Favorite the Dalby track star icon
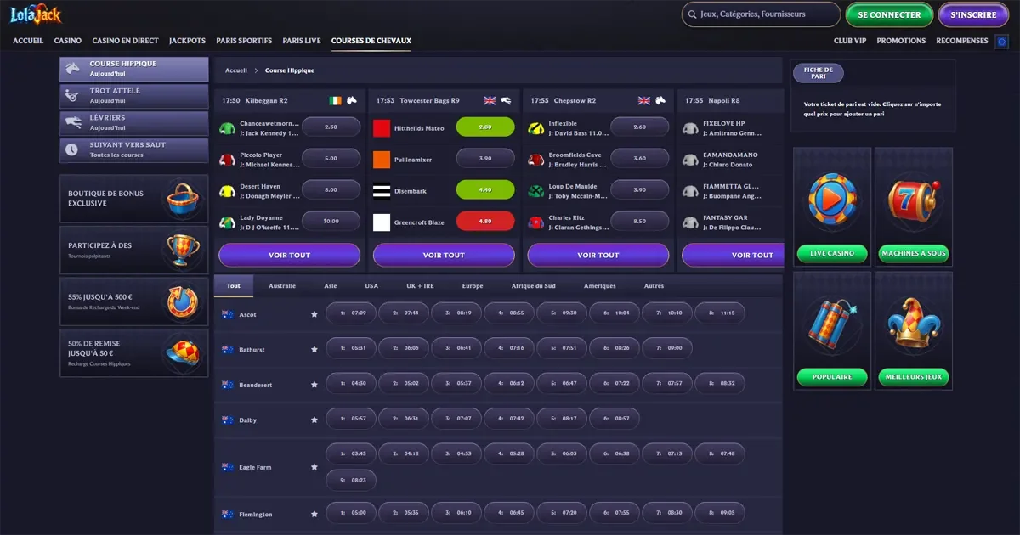 pos(314,420)
